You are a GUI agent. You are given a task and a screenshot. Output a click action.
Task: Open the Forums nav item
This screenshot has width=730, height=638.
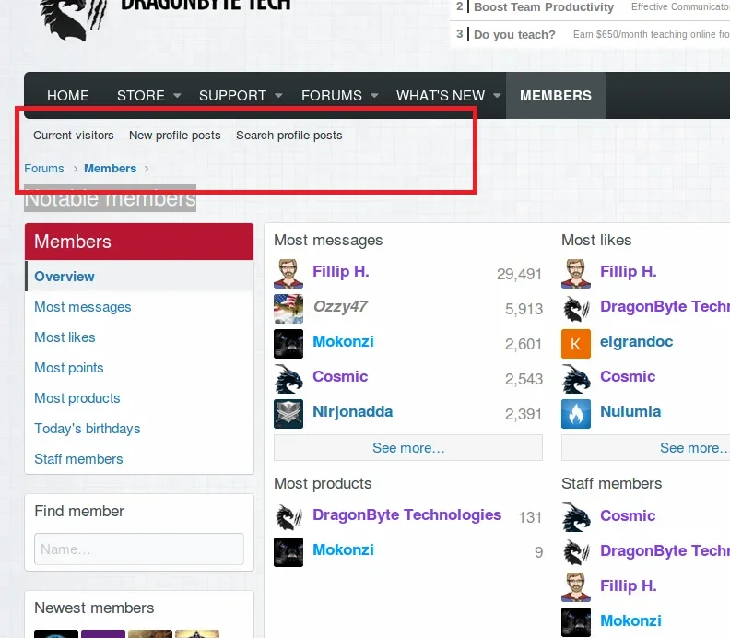pos(332,96)
